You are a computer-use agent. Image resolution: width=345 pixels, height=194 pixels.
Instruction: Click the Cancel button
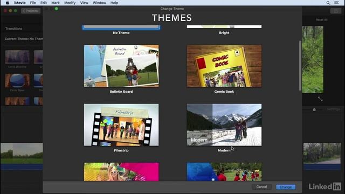(x=261, y=187)
